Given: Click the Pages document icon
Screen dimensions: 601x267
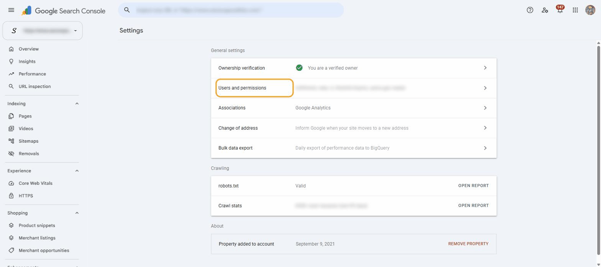Looking at the screenshot, I should coord(11,116).
